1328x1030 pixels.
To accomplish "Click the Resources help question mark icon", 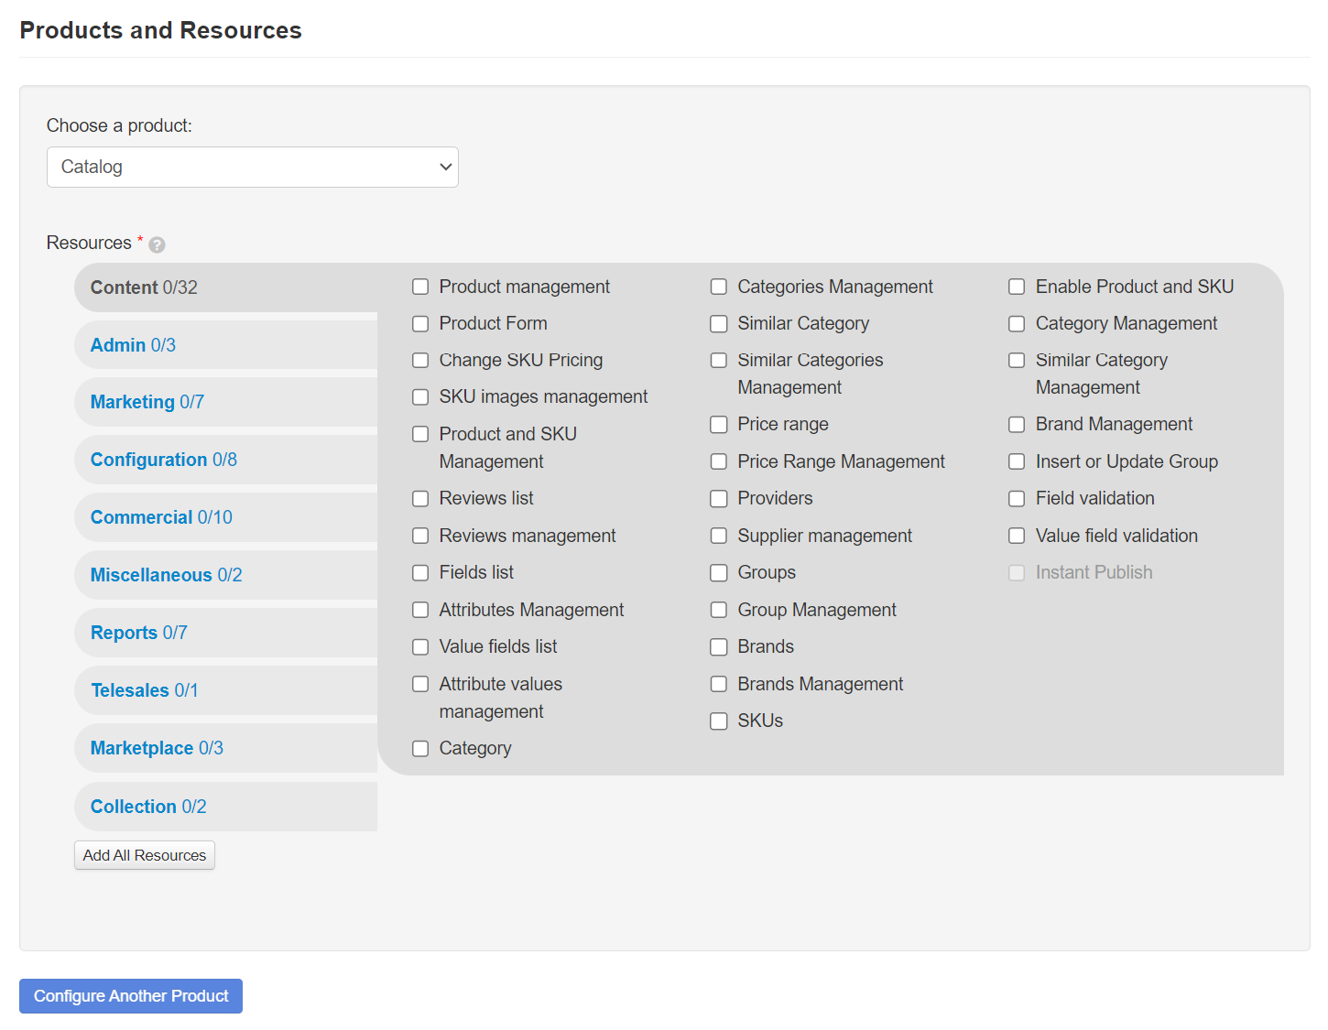I will [x=157, y=244].
